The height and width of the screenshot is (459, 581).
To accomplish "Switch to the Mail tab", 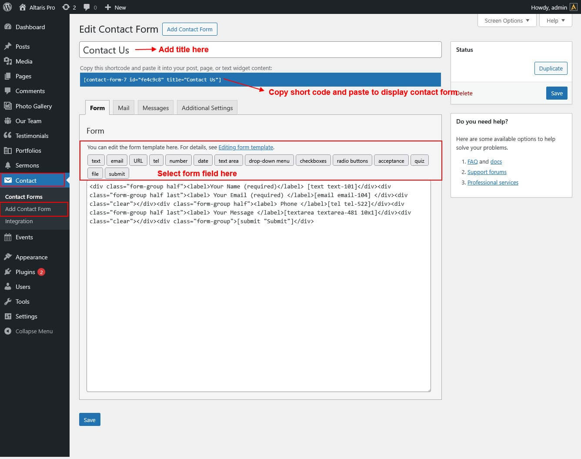I will coord(124,108).
